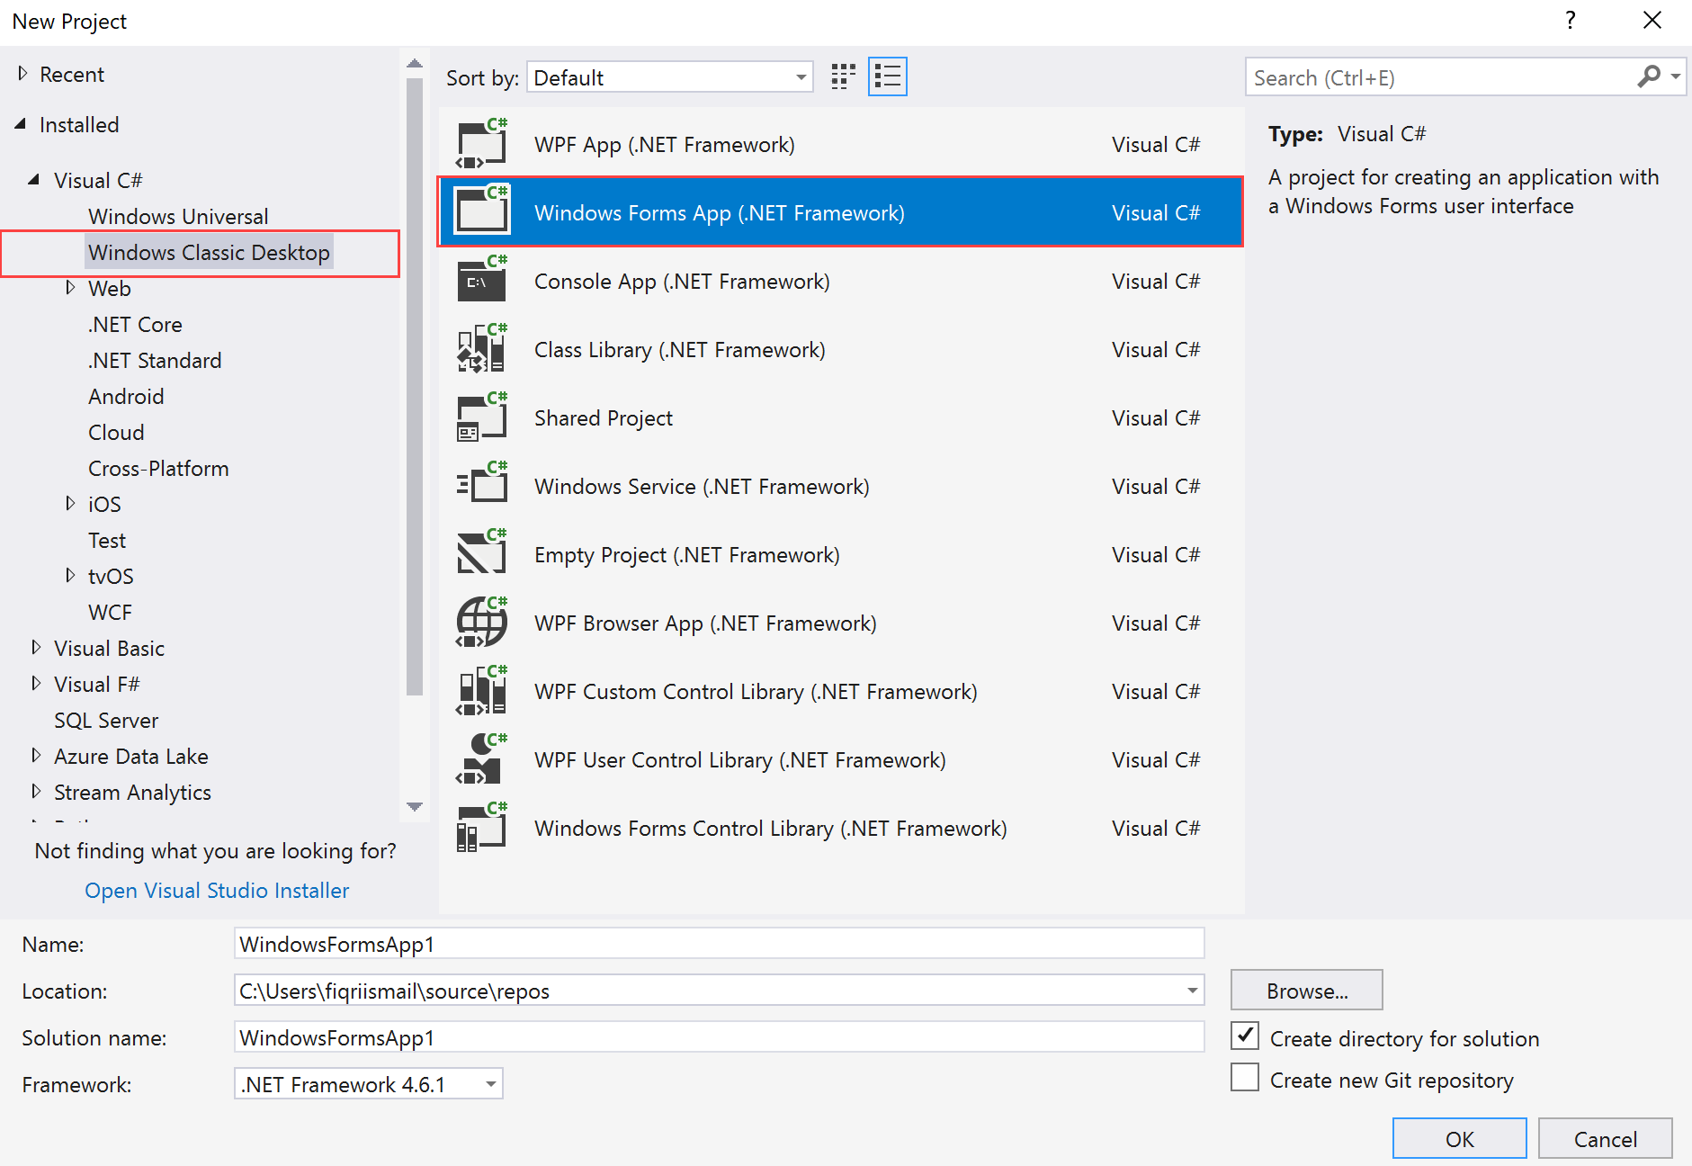The width and height of the screenshot is (1692, 1166).
Task: Click the Name text field
Action: pyautogui.click(x=719, y=944)
